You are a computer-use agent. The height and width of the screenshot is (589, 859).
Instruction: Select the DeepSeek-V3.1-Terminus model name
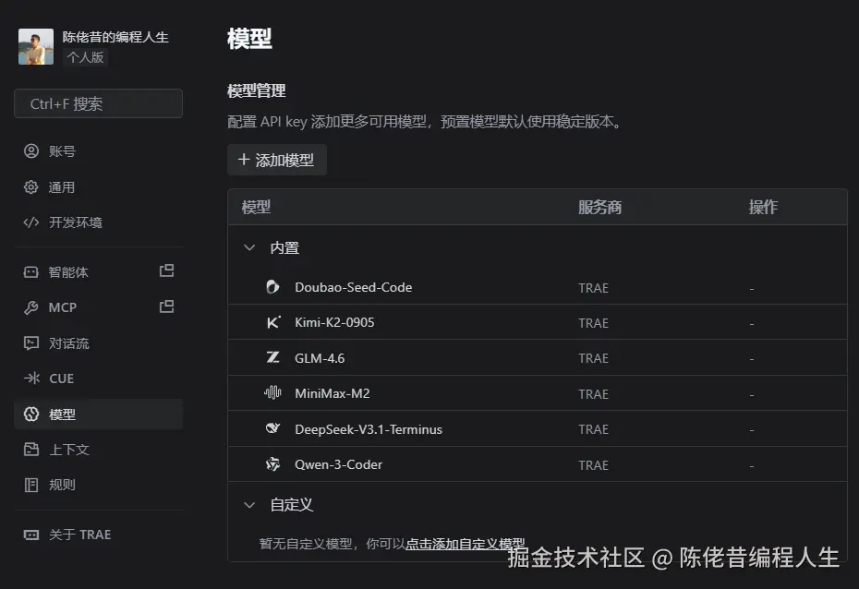pos(369,429)
